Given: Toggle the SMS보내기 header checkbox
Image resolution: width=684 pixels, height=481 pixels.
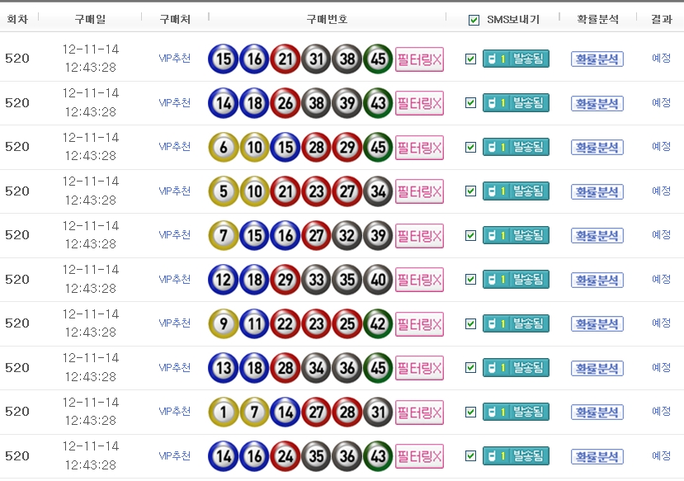Looking at the screenshot, I should [474, 20].
